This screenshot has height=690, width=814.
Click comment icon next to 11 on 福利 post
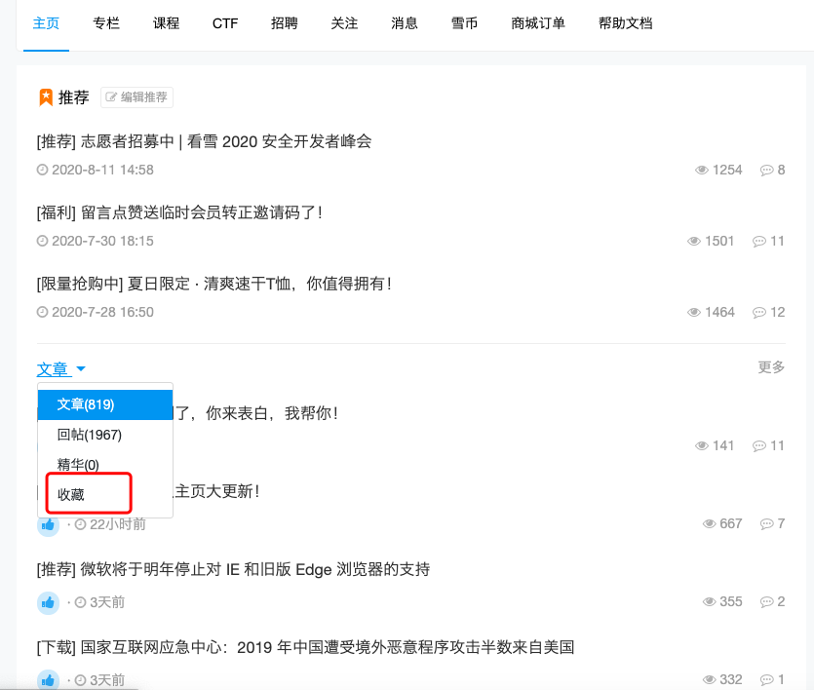point(759,242)
